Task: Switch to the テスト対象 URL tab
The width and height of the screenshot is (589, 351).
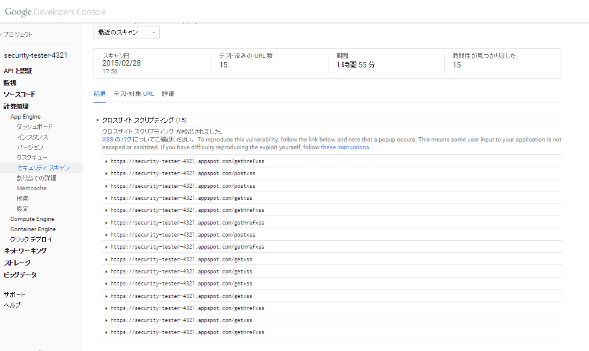Action: (x=134, y=94)
